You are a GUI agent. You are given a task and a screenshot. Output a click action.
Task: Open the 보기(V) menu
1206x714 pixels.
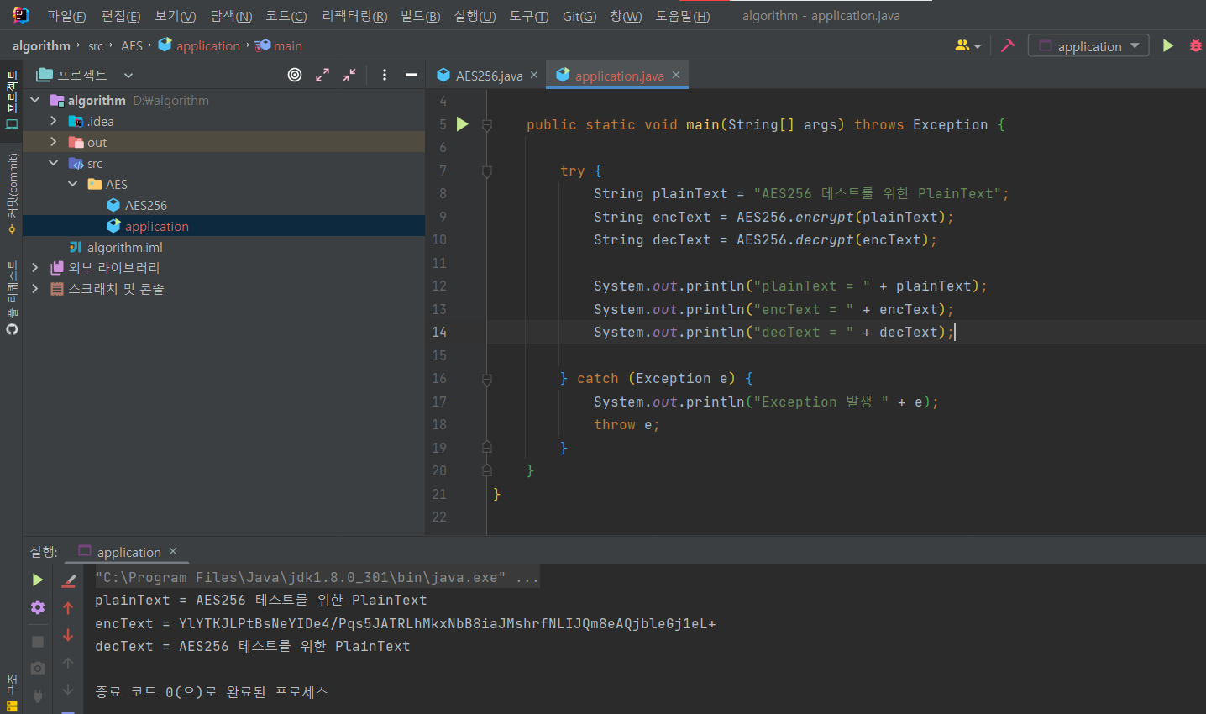pos(176,16)
